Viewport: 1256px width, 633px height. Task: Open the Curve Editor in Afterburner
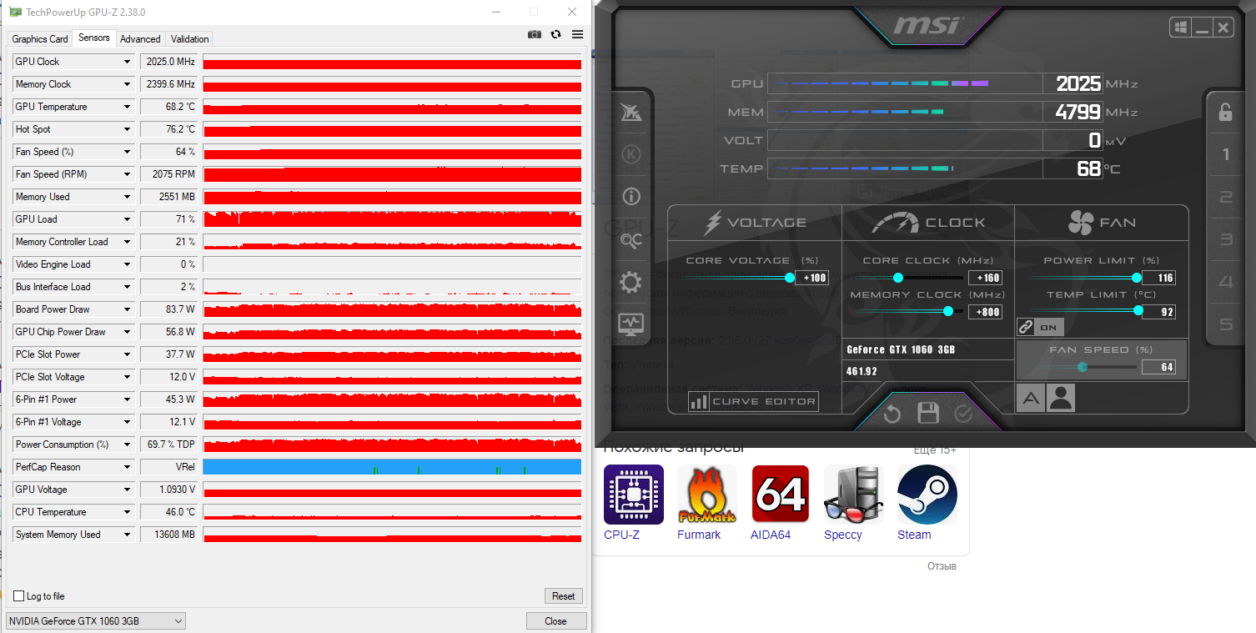point(754,401)
